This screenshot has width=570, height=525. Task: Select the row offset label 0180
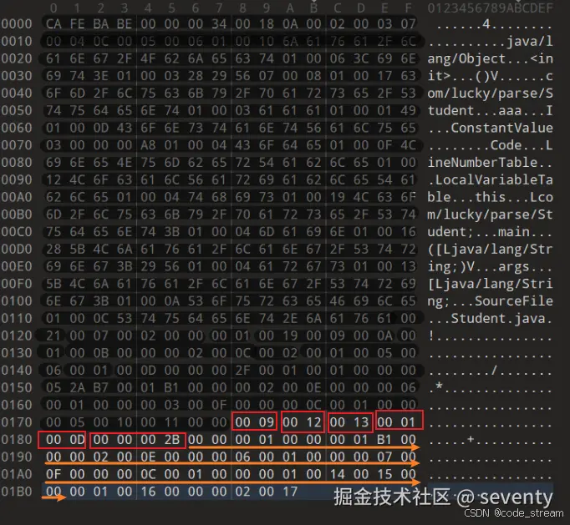pyautogui.click(x=17, y=440)
